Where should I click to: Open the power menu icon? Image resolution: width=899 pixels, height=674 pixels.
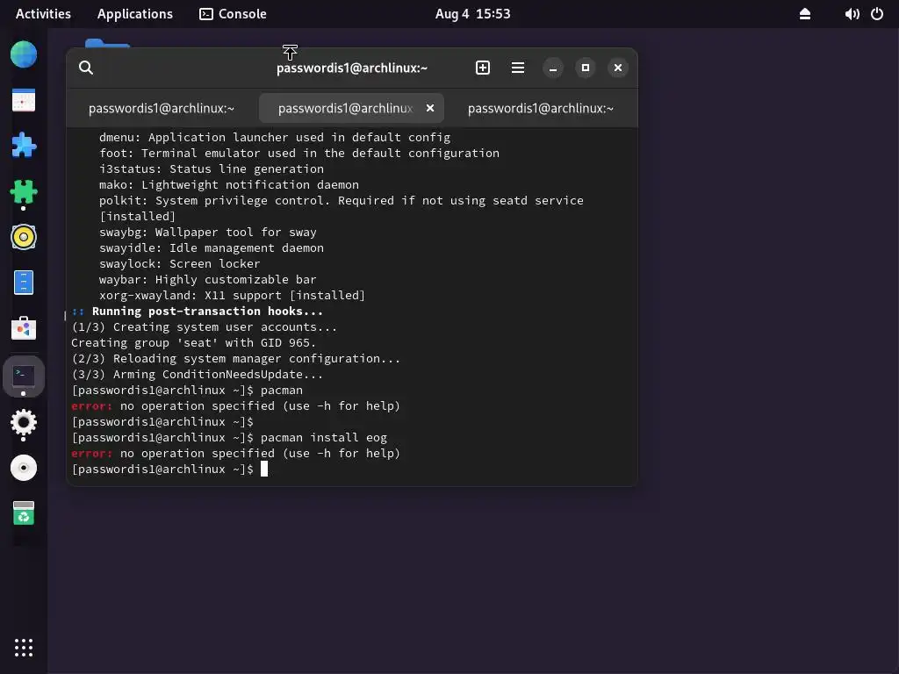877,14
